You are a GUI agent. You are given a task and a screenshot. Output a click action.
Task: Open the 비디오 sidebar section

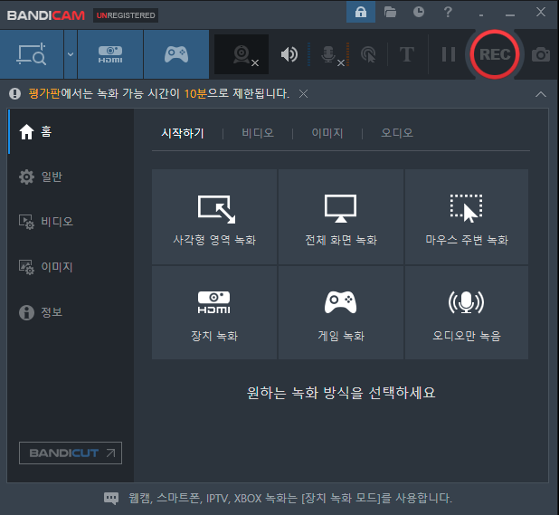point(71,222)
